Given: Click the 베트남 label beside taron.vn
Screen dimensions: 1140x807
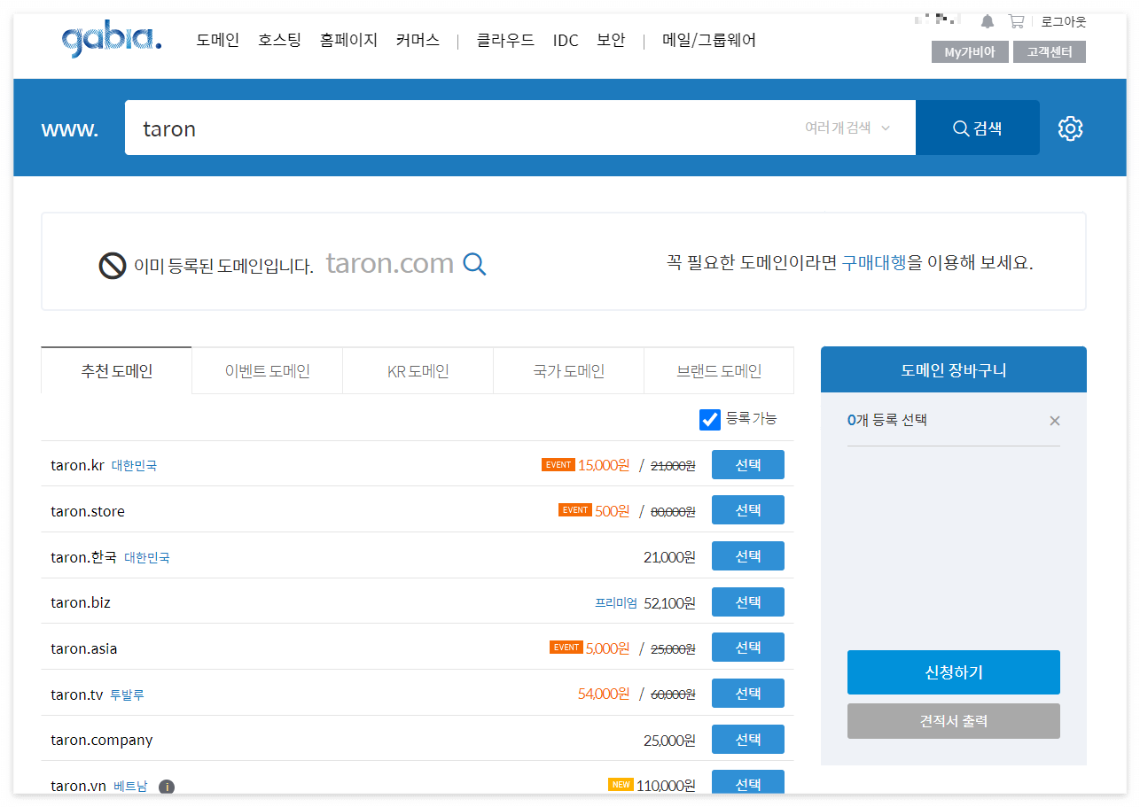Looking at the screenshot, I should click(x=130, y=787).
